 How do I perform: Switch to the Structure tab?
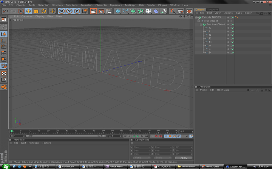coord(212,9)
